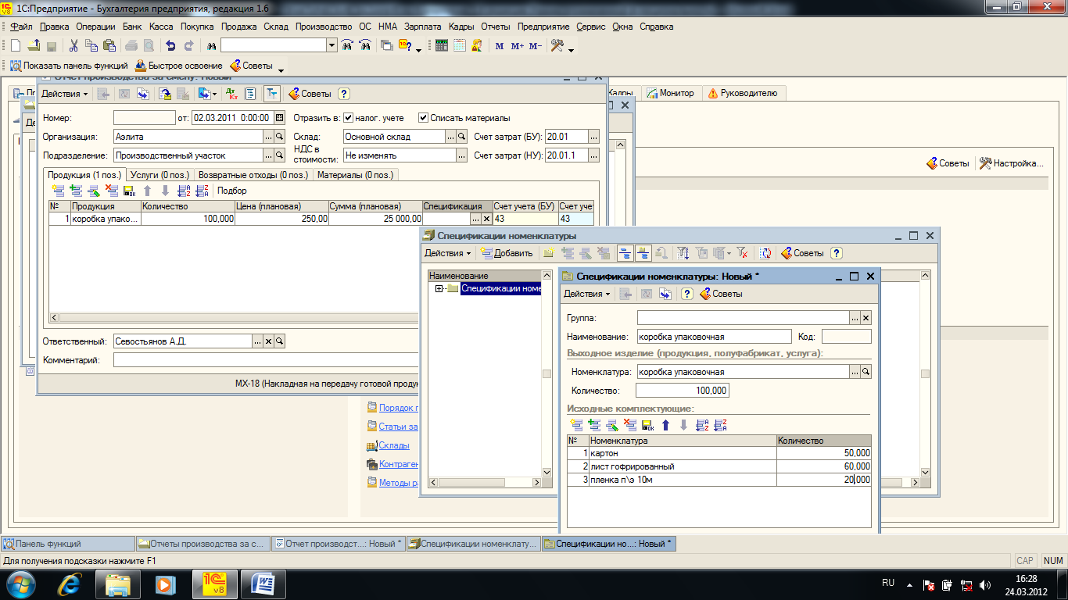Move row up blue arrow in Исходные комплектующие
Viewport: 1068px width, 600px height.
pos(666,425)
